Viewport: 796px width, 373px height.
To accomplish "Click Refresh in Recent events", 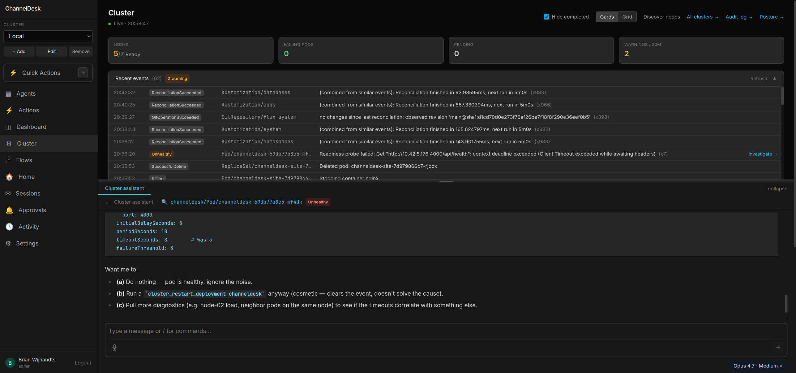I will click(759, 78).
